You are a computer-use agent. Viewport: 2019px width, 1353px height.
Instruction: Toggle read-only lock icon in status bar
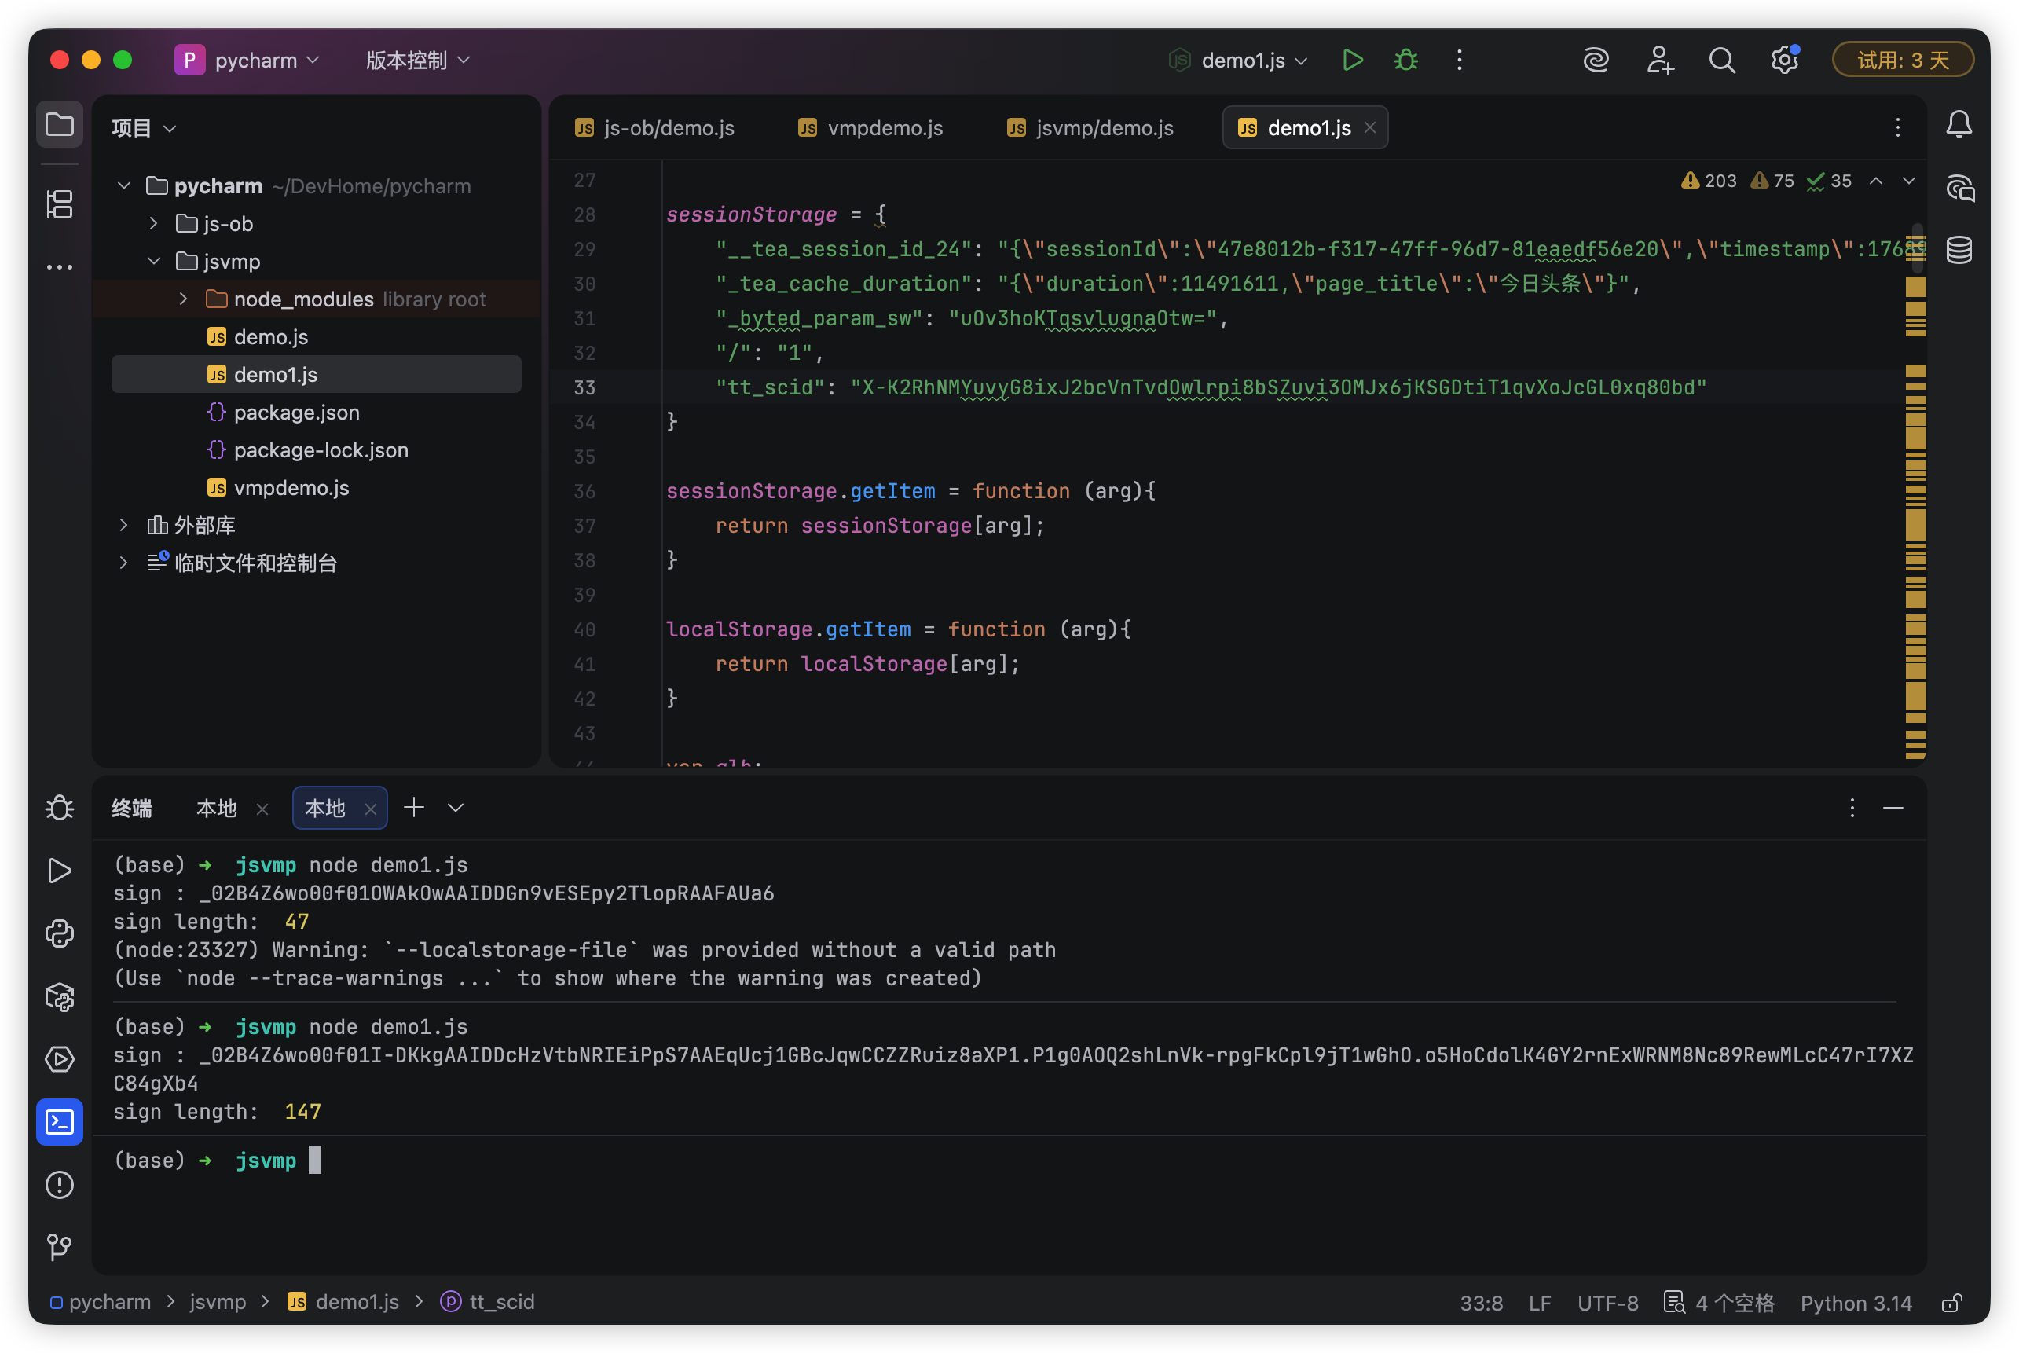pyautogui.click(x=1951, y=1302)
